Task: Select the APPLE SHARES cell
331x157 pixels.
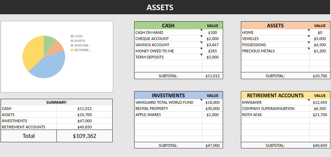Action: (168, 115)
